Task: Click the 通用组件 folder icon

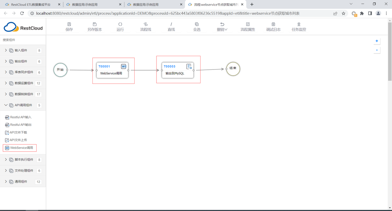Action: pyautogui.click(x=11, y=182)
